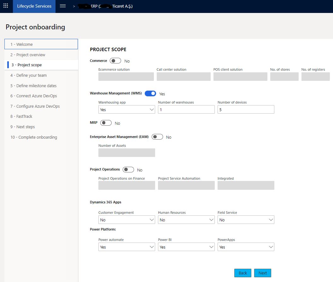Expand the PowerApps dropdown chevron
The height and width of the screenshot is (282, 333).
click(271, 247)
